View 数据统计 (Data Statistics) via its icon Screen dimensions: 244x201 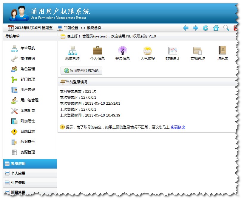[x=172, y=53]
